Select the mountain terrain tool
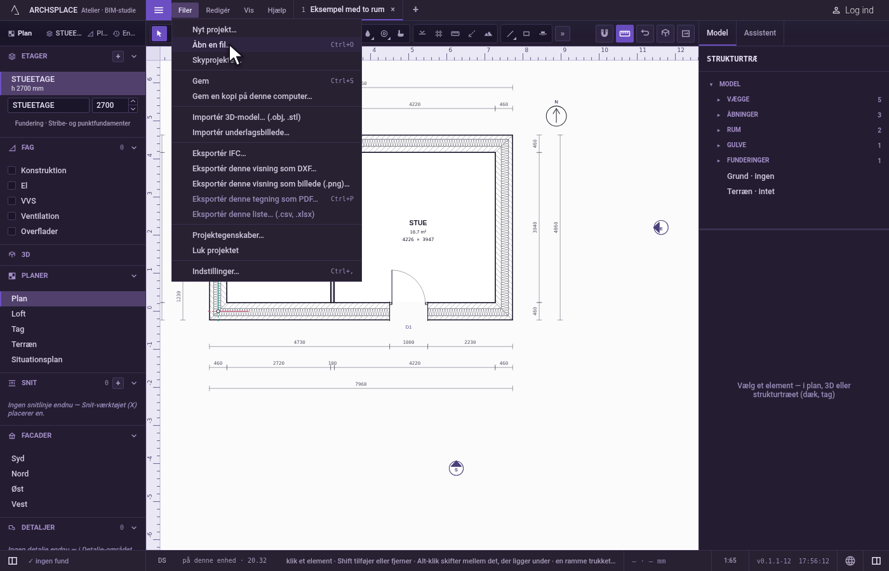 click(488, 34)
